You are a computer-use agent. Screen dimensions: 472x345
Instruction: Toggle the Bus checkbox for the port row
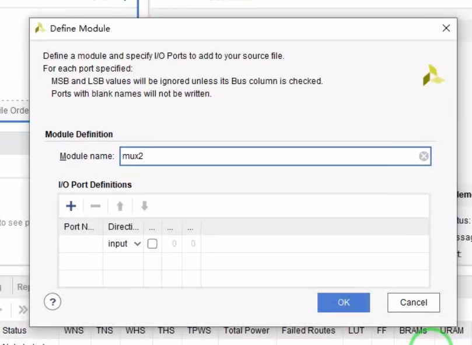click(152, 243)
